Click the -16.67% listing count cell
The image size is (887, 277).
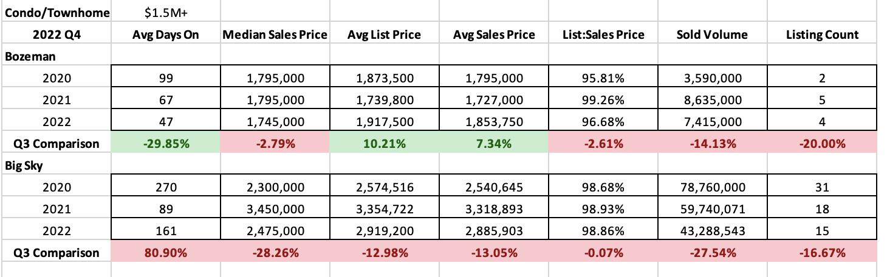(822, 253)
